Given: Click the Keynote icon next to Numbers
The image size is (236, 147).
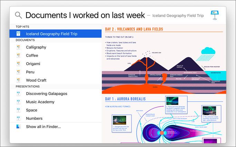Looking at the screenshot, I should point(18,118).
